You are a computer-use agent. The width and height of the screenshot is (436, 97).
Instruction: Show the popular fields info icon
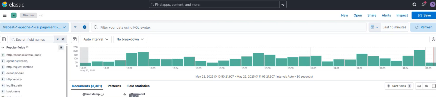pos(27,47)
